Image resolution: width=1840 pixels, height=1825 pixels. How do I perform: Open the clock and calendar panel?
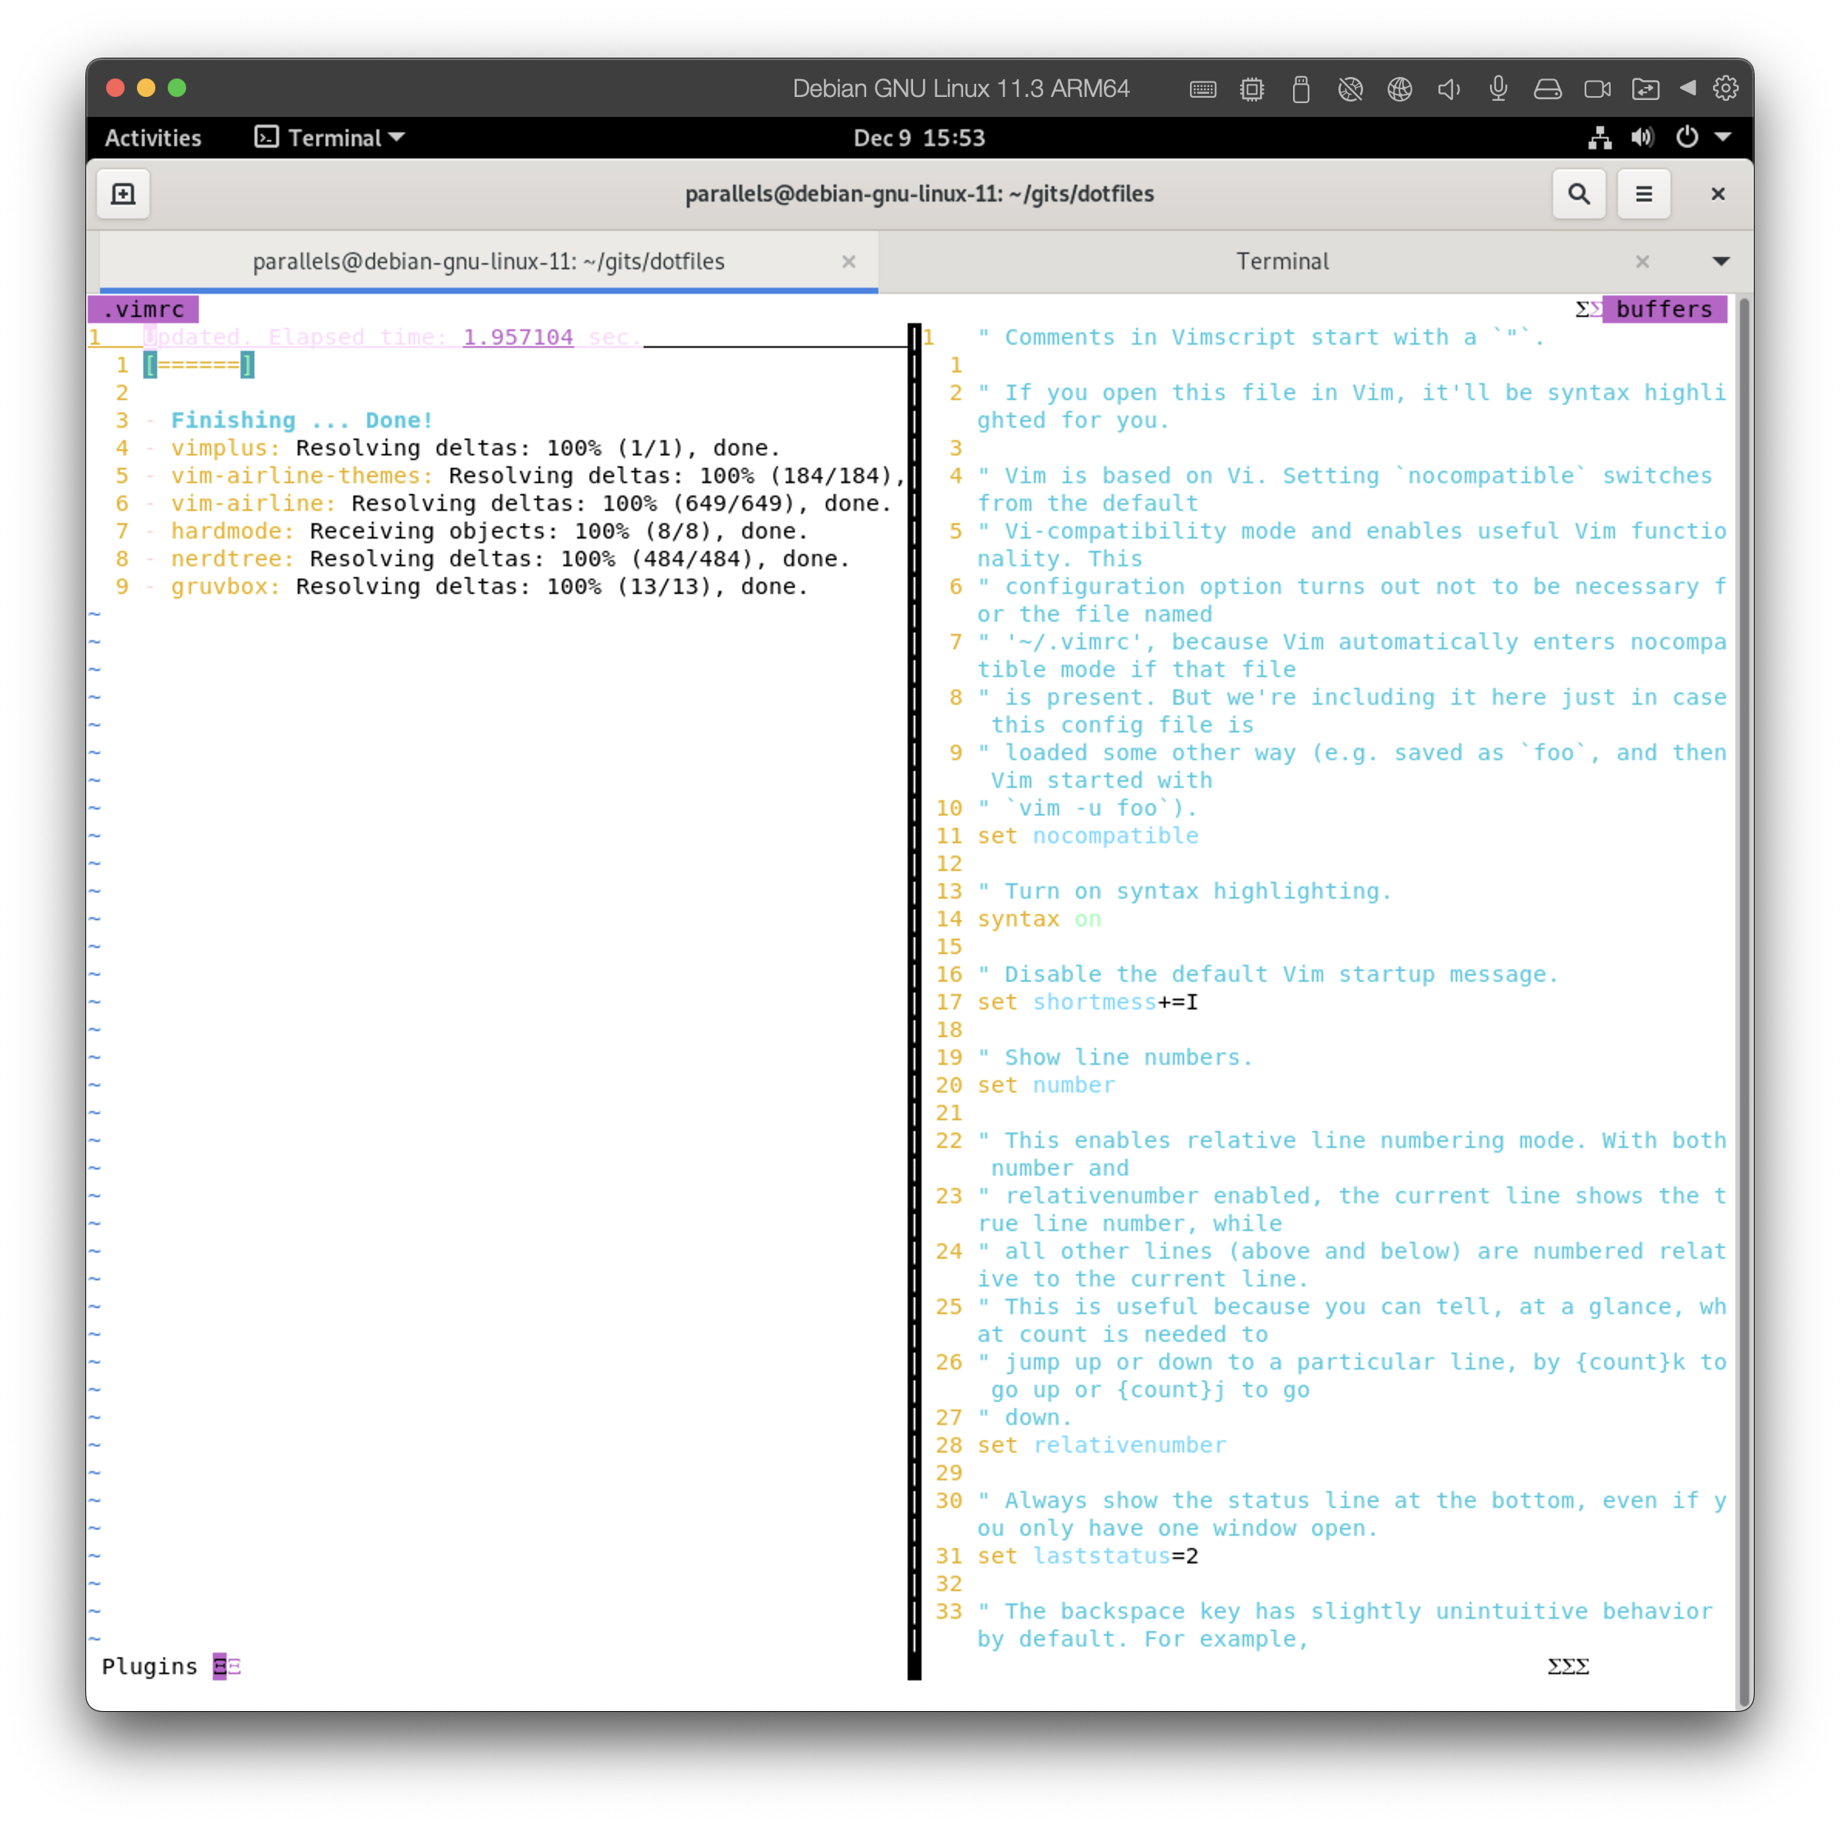[919, 138]
